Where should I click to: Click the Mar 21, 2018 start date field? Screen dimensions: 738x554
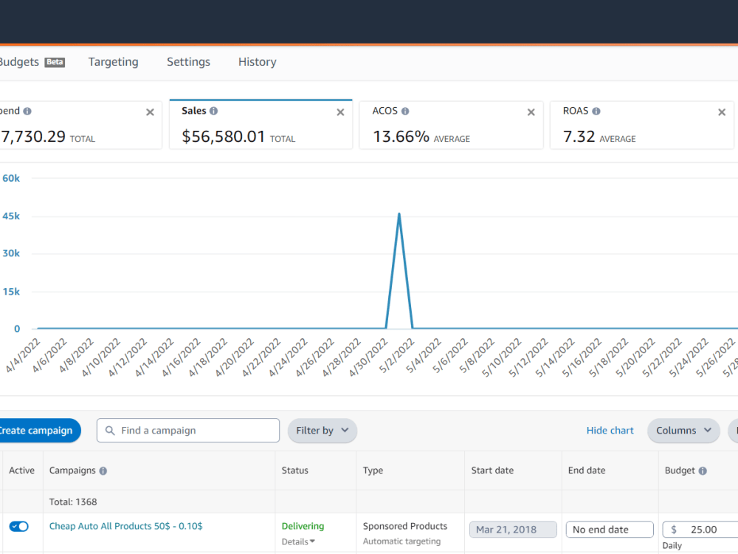[513, 530]
